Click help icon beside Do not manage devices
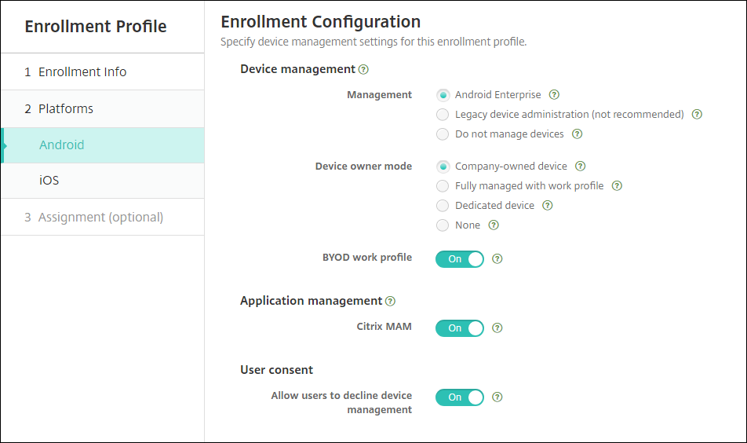The width and height of the screenshot is (747, 443). coord(577,134)
